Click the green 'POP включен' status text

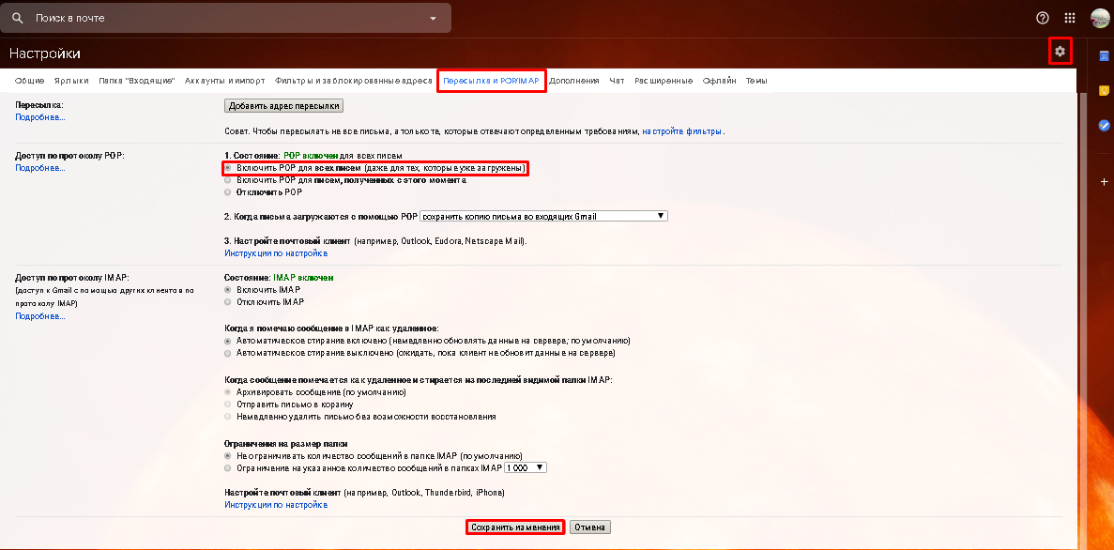coord(311,155)
